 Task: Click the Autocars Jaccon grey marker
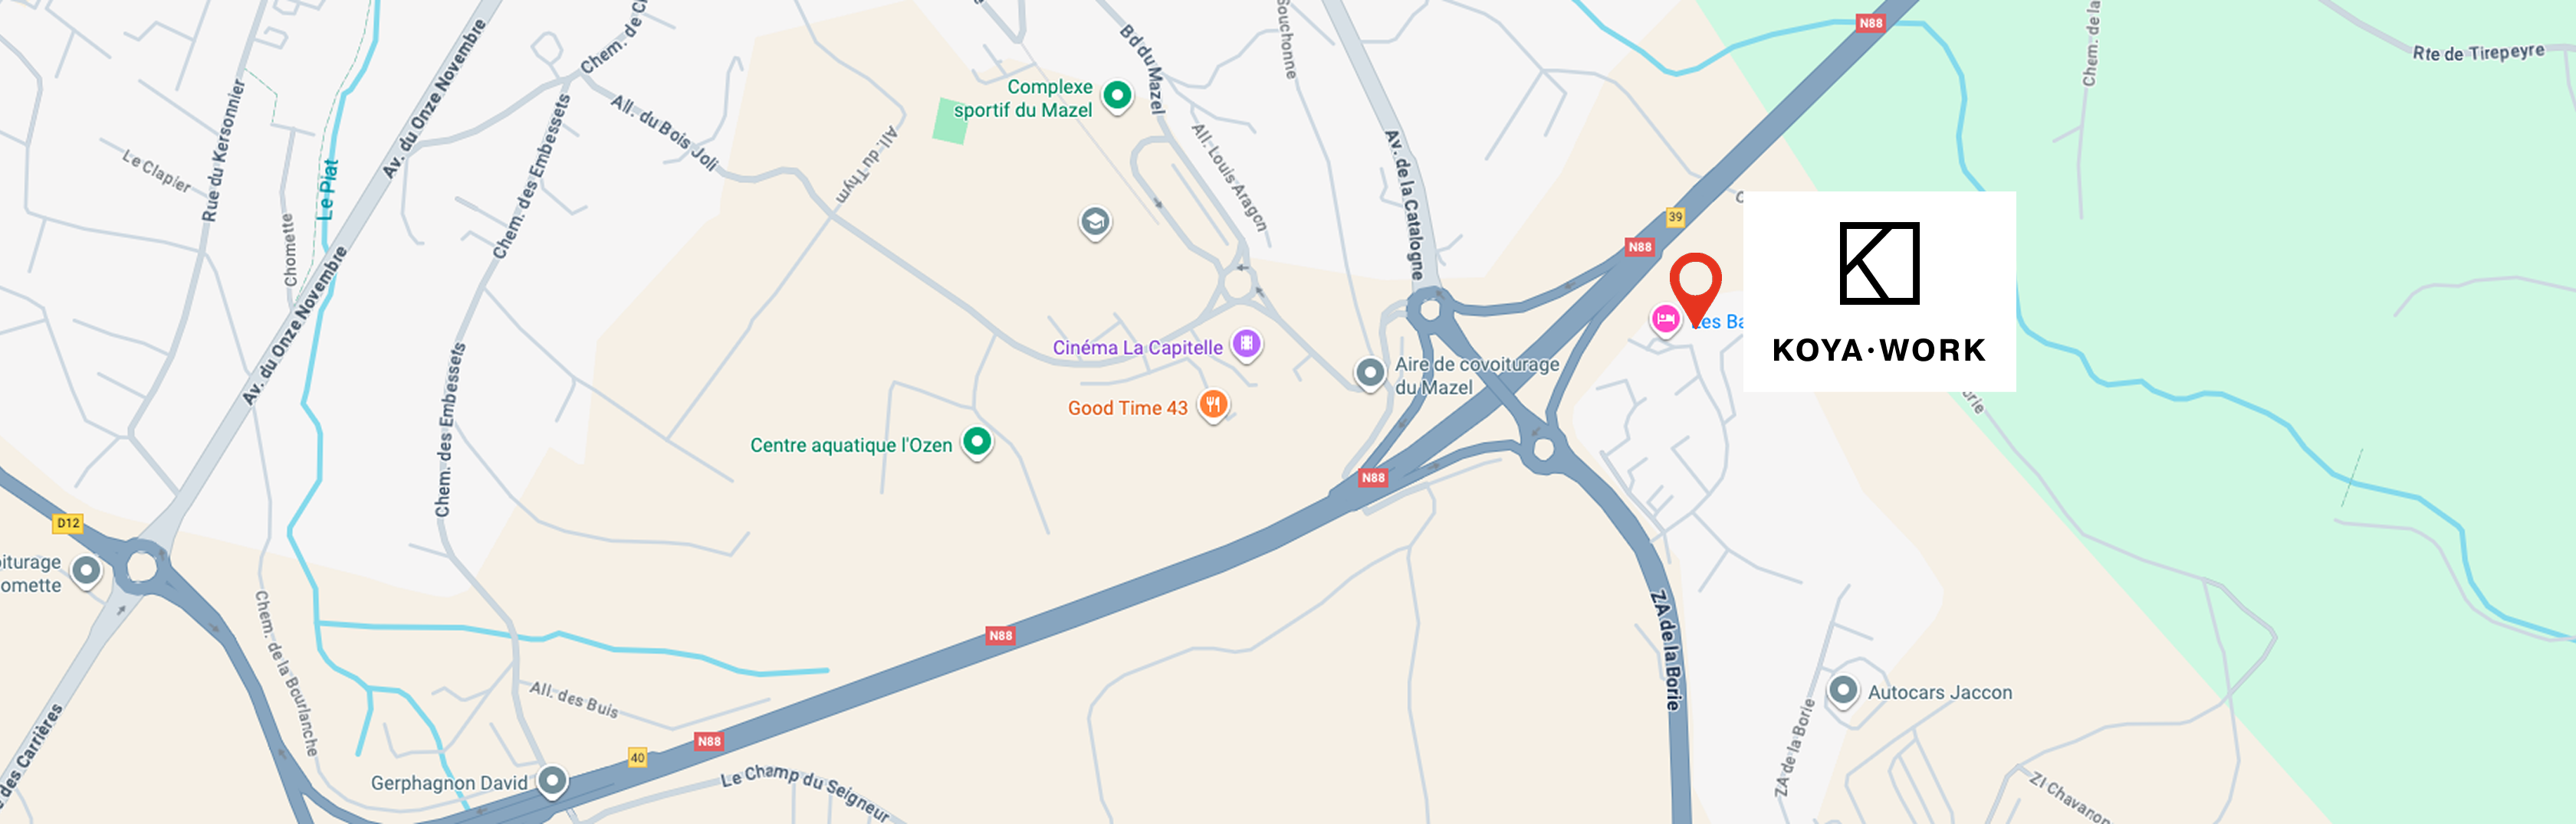click(1843, 690)
